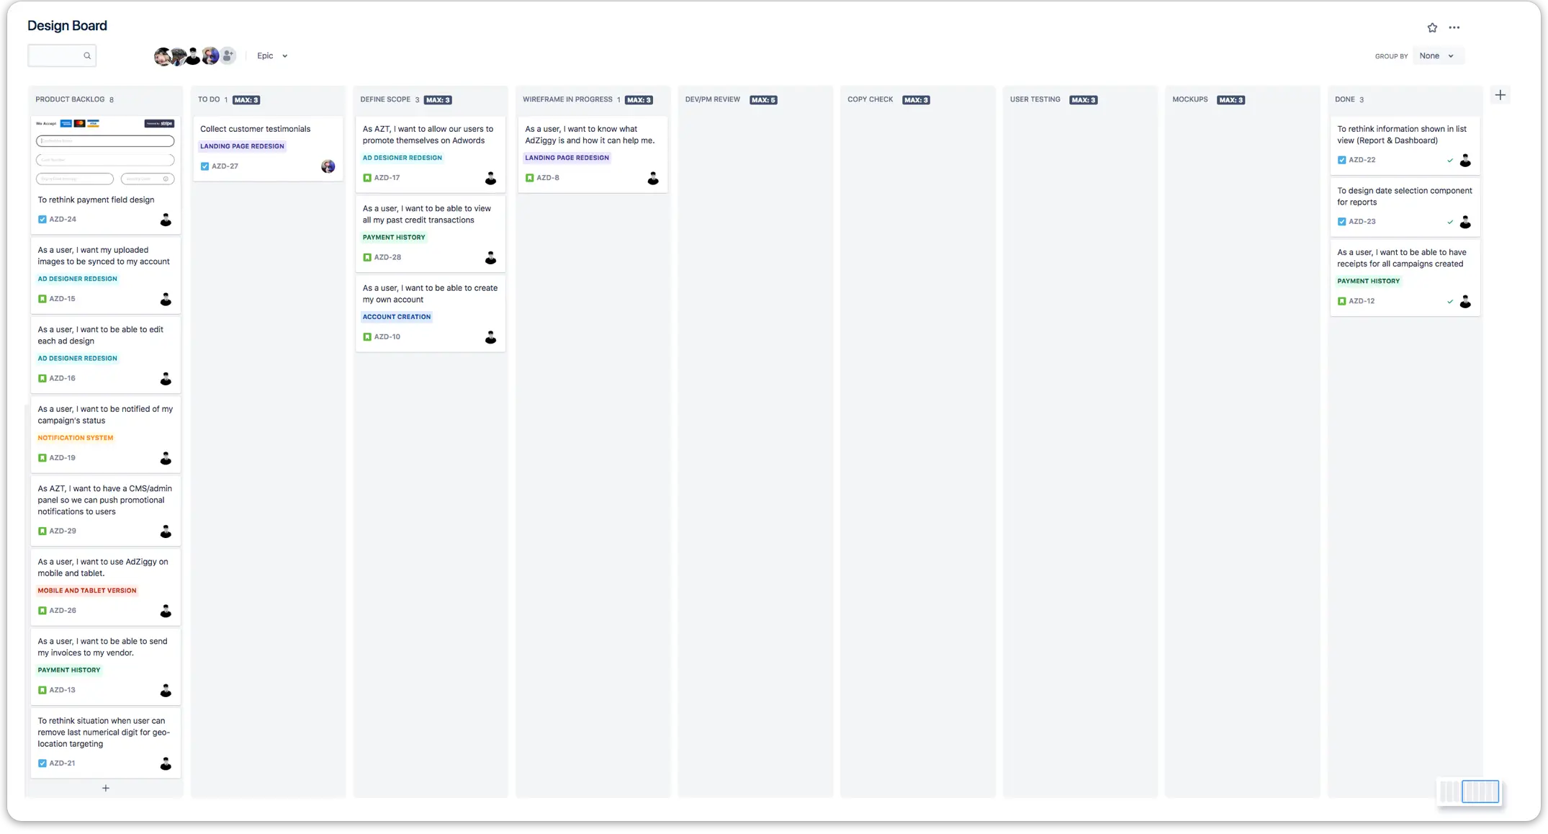Add a new column with plus icon
Image resolution: width=1548 pixels, height=834 pixels.
pyautogui.click(x=1500, y=95)
